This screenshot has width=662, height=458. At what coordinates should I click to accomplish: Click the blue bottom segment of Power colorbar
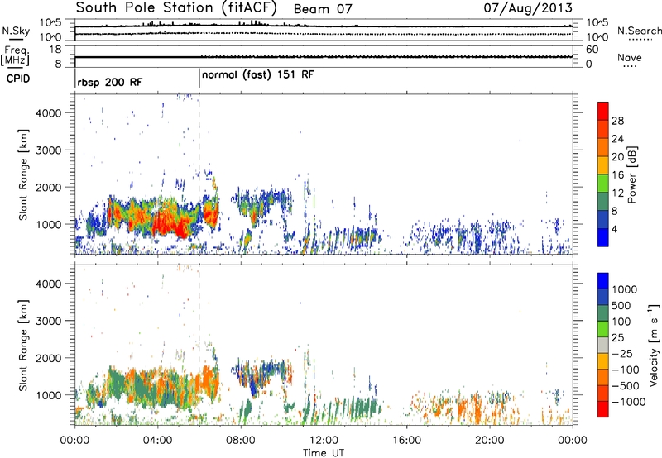click(x=603, y=237)
